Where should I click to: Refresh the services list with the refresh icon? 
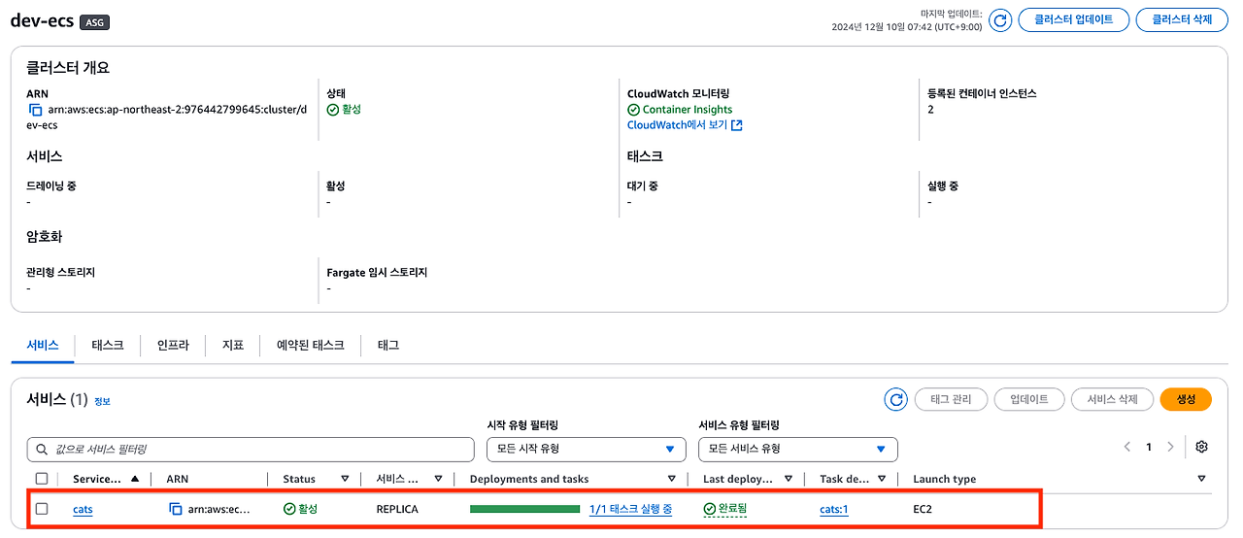coord(896,399)
